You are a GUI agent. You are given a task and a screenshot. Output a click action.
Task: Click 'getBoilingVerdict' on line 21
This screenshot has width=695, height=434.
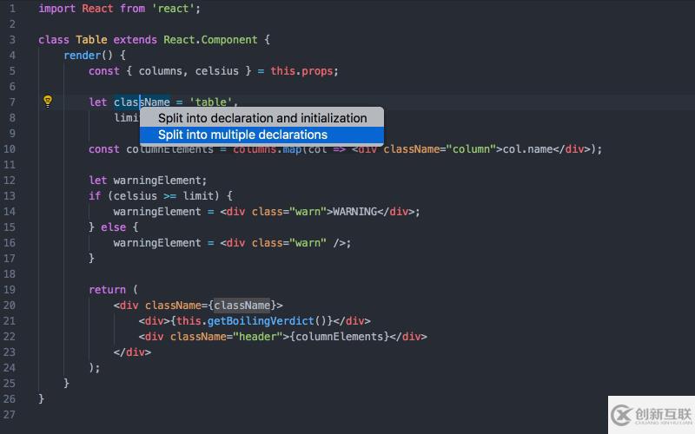[261, 321]
